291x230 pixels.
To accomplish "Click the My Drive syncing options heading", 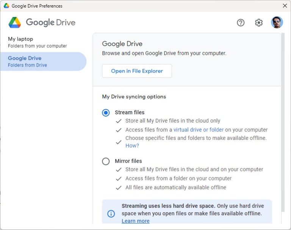I will 134,96.
